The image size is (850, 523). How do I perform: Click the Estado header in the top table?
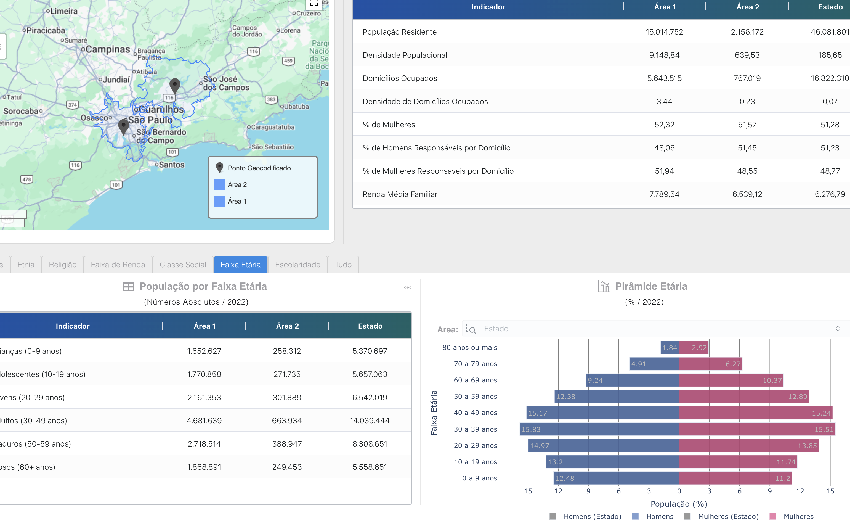(830, 7)
